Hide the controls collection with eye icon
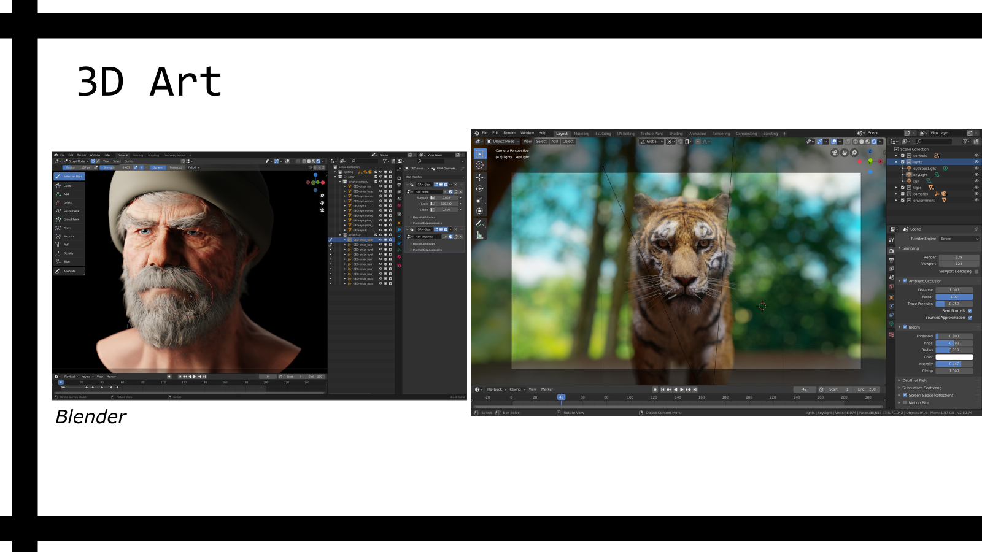Image resolution: width=982 pixels, height=552 pixels. click(x=976, y=156)
